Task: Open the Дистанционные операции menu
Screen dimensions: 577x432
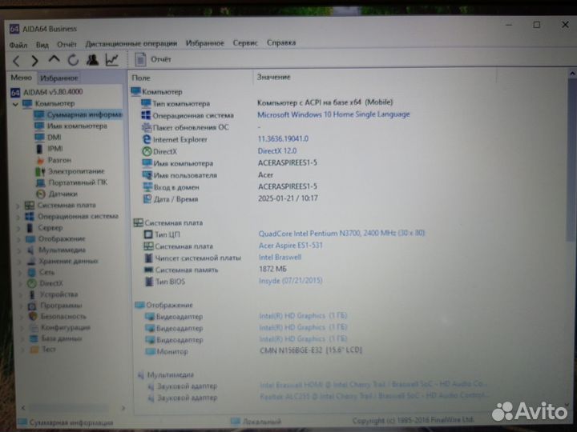Action: tap(131, 43)
